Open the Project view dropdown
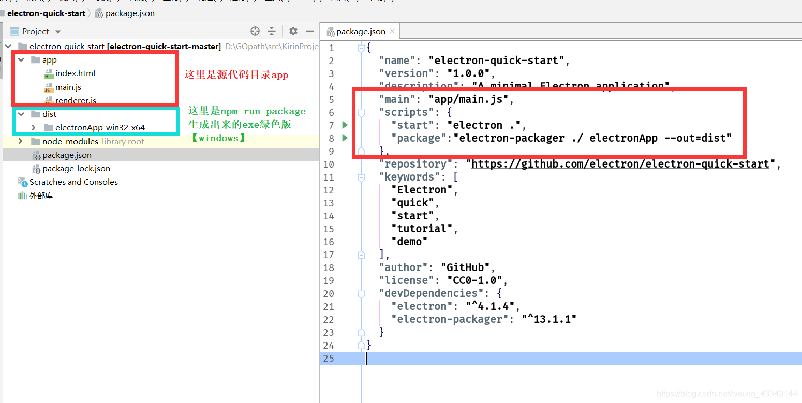Image resolution: width=802 pixels, height=403 pixels. tap(58, 32)
